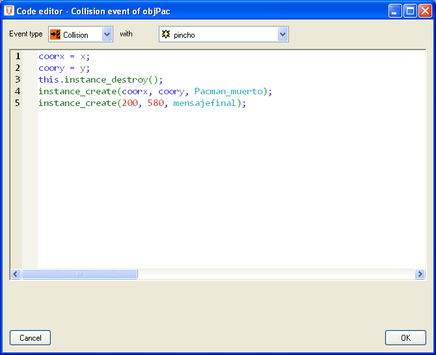Click the horizontal scrollbar right arrow
The width and height of the screenshot is (436, 355).
pyautogui.click(x=420, y=274)
